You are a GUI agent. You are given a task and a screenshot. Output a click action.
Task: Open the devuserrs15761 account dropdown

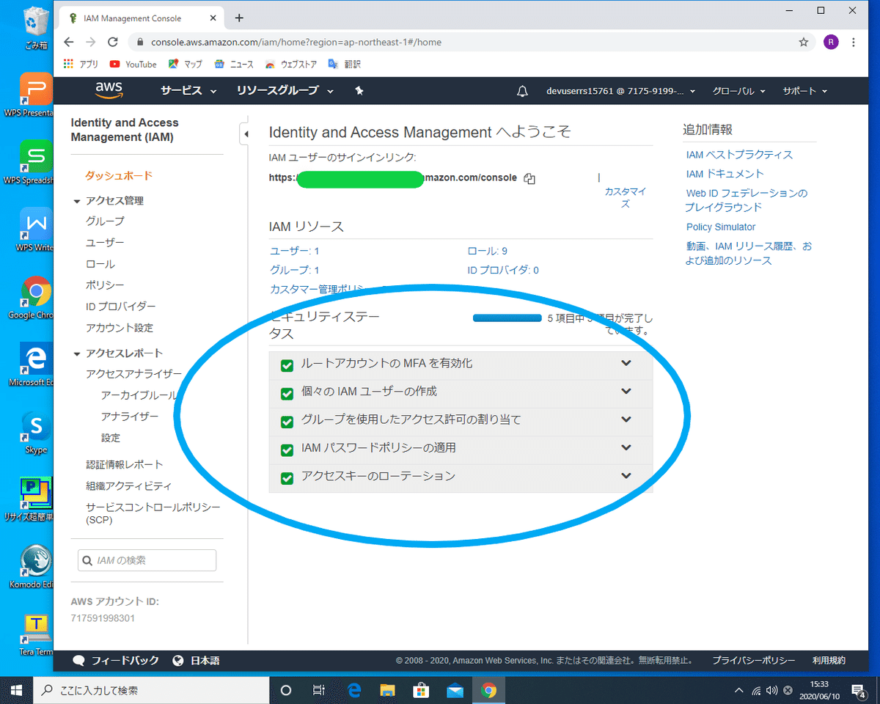620,92
